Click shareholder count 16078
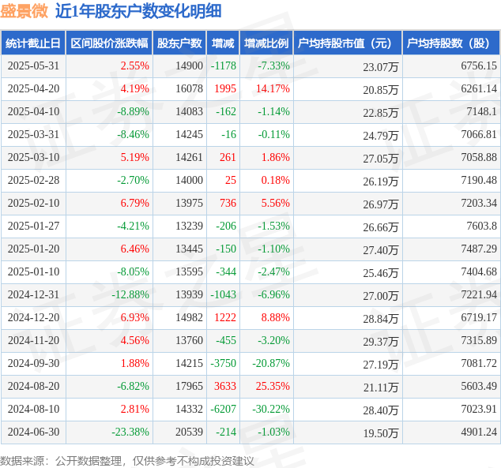 tap(189, 88)
